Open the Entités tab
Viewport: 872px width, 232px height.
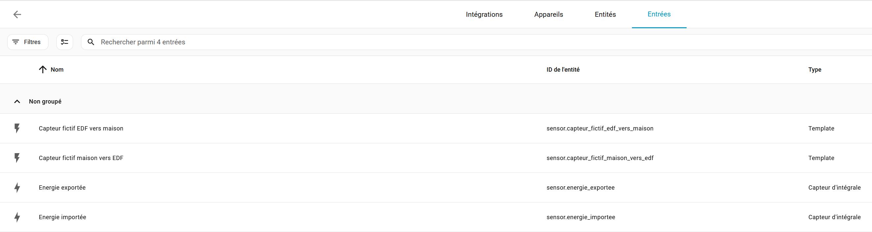[605, 14]
